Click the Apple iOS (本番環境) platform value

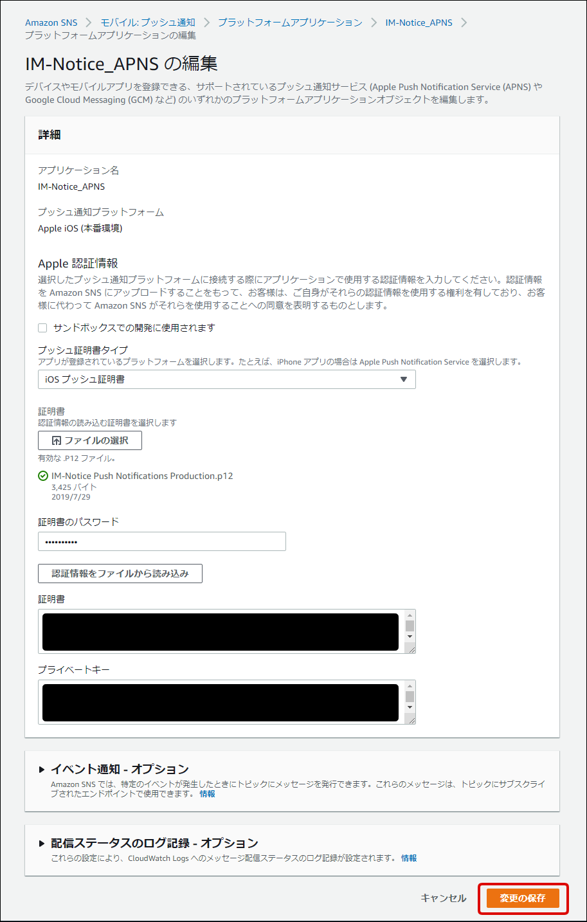click(x=80, y=228)
